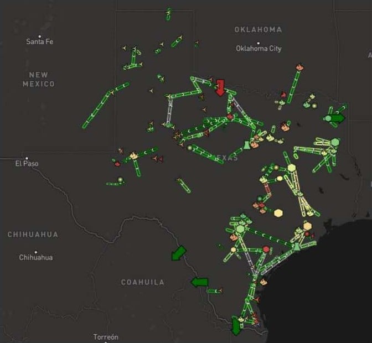Click the NEW MEXICO state label
The width and height of the screenshot is (372, 343).
(39, 79)
